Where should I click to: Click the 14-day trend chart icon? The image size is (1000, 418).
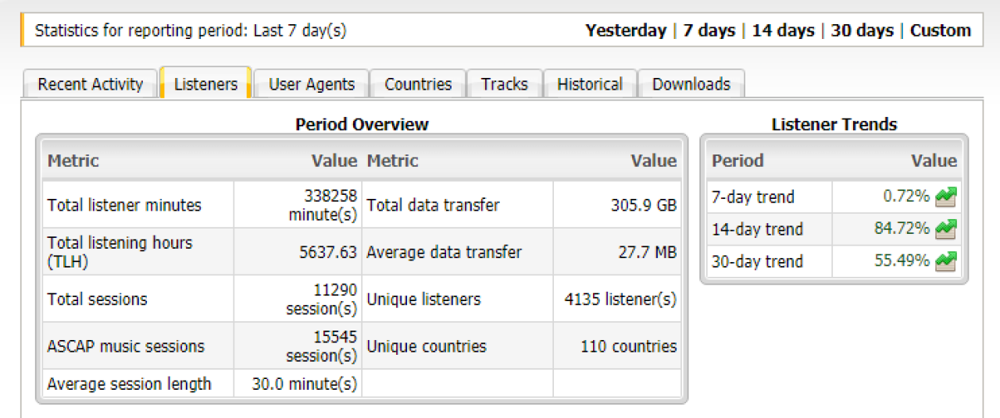(x=946, y=229)
